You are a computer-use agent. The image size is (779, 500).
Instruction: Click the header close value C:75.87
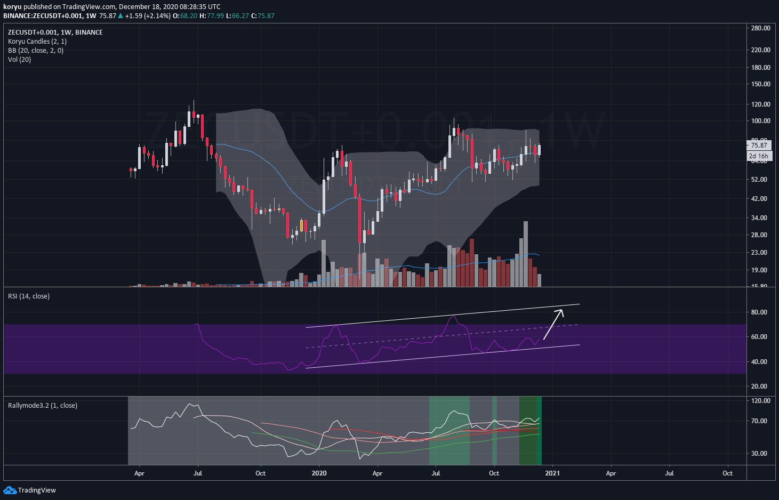click(x=263, y=15)
